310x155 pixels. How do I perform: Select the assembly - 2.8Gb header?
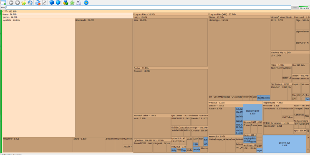(226, 136)
